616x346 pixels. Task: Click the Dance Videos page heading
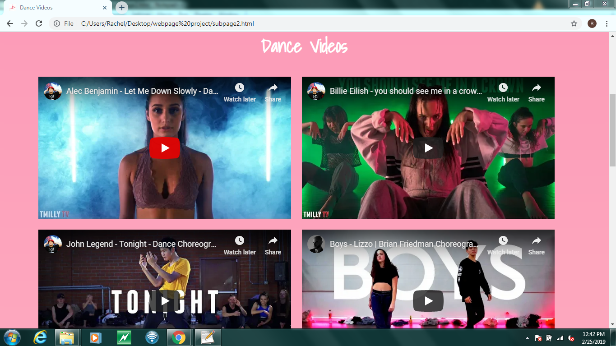pos(304,46)
